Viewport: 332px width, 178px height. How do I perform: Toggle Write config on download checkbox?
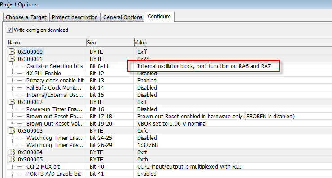[x=9, y=30]
